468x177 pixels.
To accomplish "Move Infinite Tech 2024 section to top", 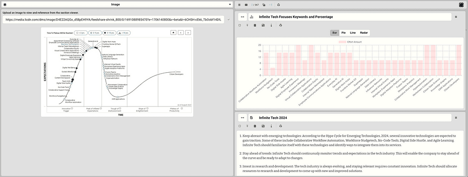I will (x=247, y=126).
